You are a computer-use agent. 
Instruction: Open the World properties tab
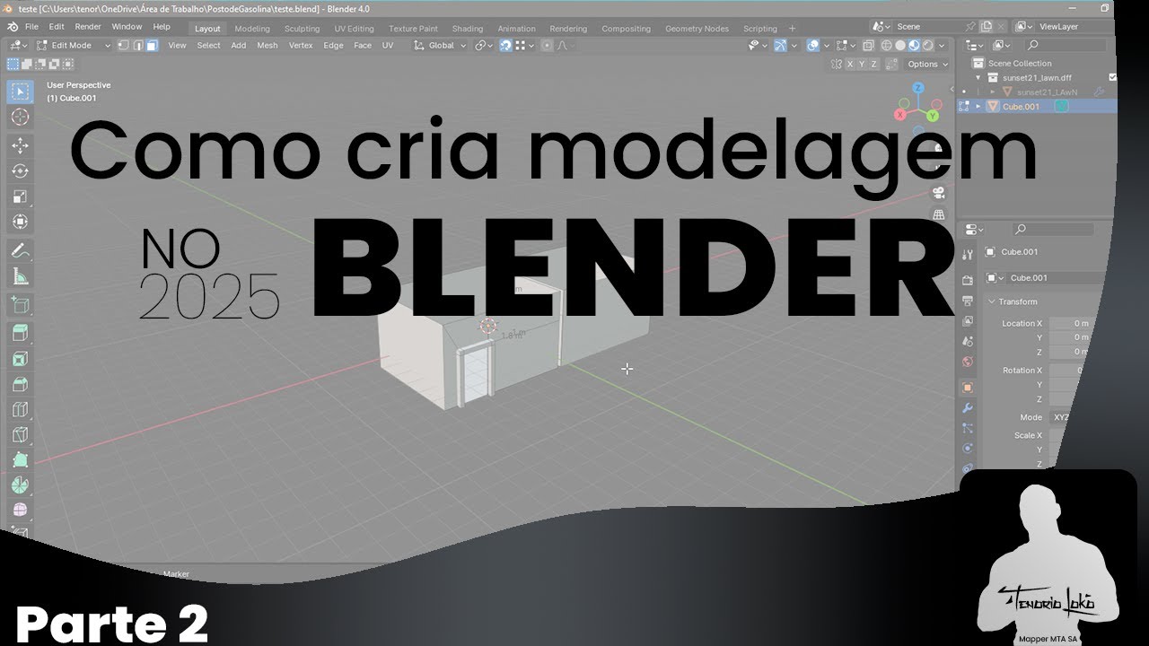click(x=968, y=362)
